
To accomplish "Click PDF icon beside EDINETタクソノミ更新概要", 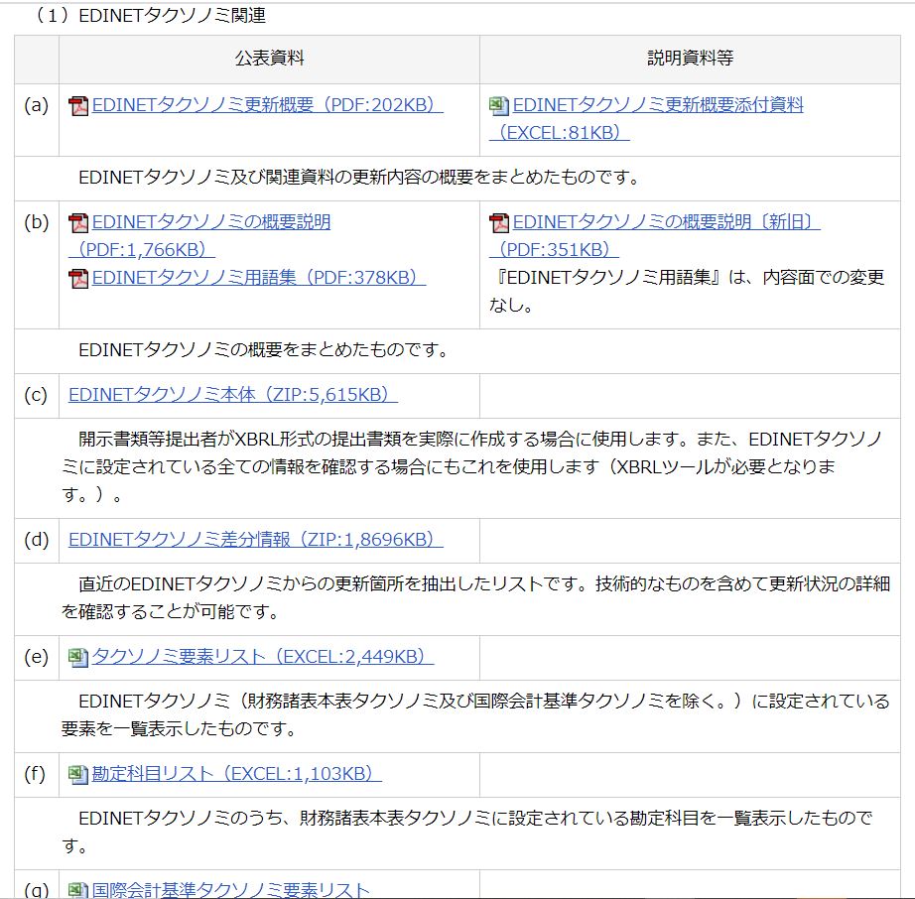I will 78,106.
